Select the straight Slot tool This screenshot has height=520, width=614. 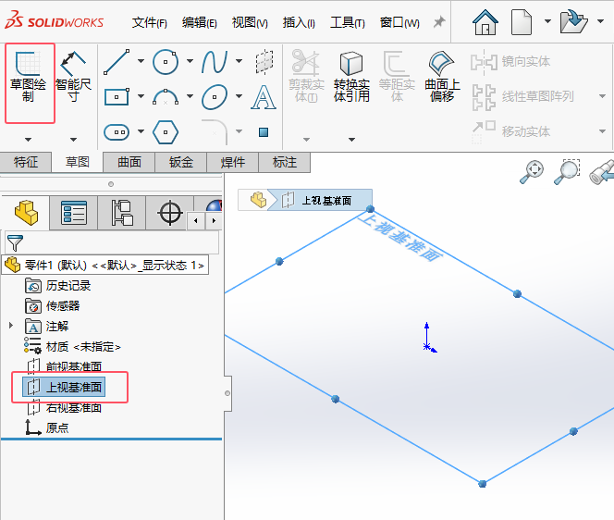[x=117, y=132]
